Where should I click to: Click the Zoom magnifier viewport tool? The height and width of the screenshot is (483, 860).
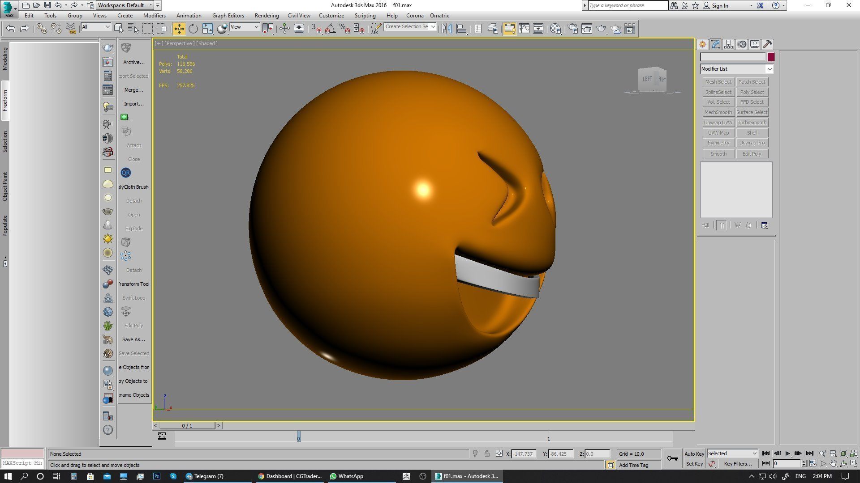click(823, 453)
